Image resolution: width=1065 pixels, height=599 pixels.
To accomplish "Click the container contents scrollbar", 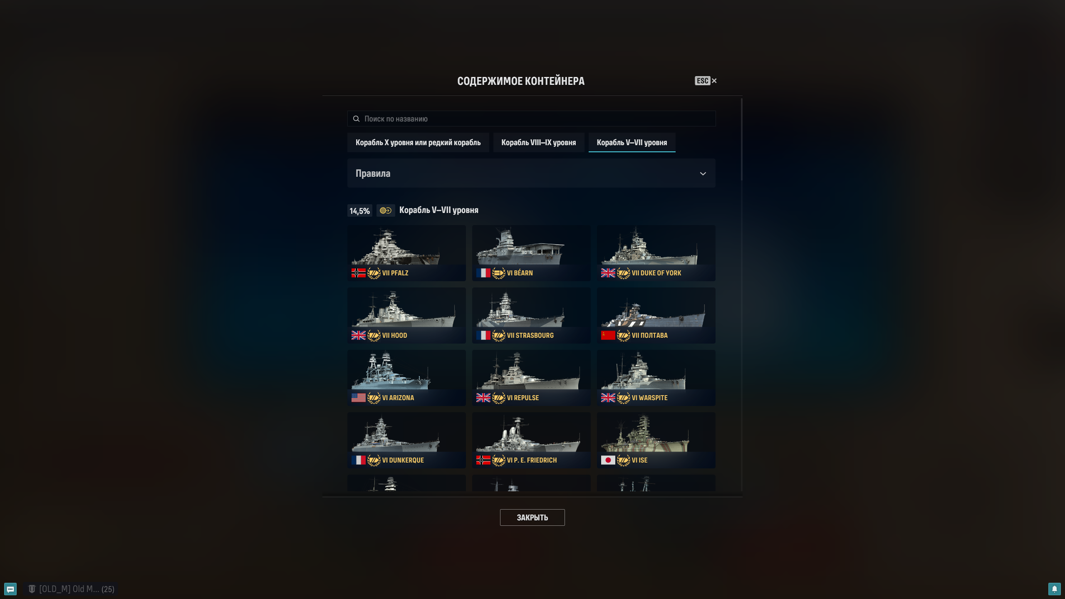I will tap(741, 140).
